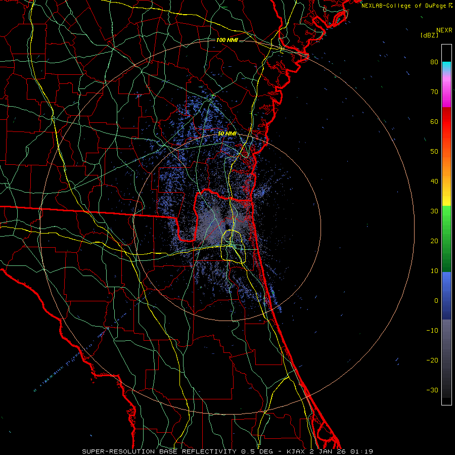The image size is (455, 455).
Task: Click the "01:19" timestamp in the caption
Action: [x=361, y=451]
